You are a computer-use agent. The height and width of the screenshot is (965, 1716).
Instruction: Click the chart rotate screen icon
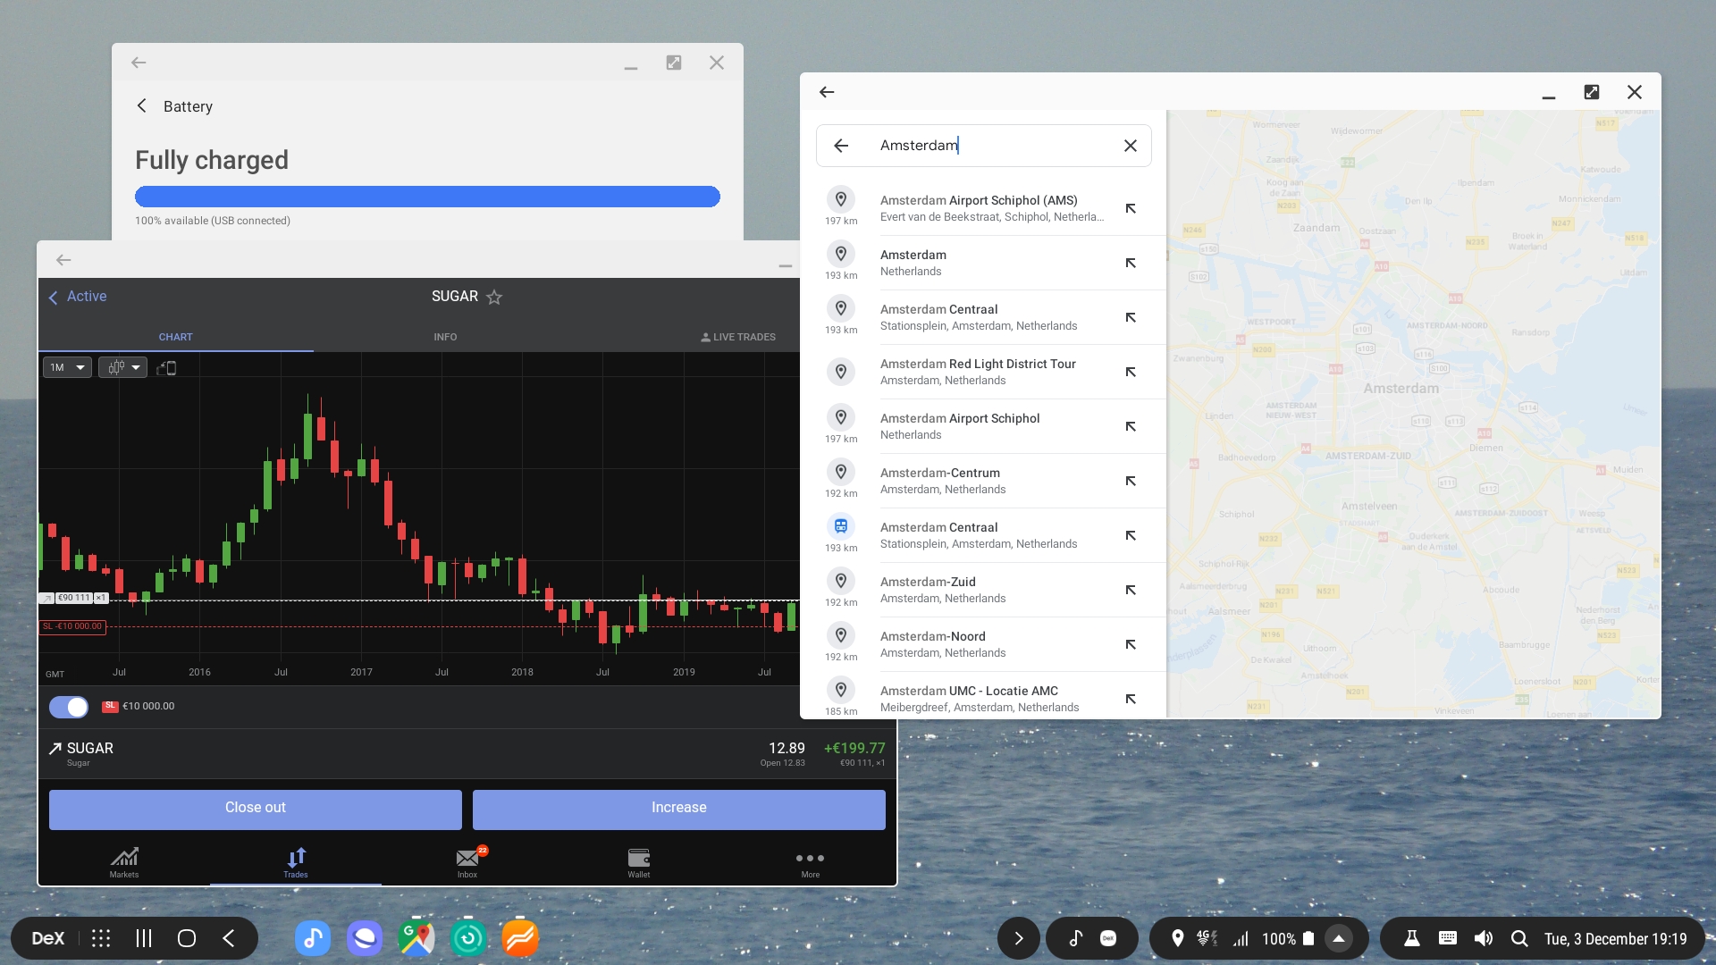click(x=166, y=368)
